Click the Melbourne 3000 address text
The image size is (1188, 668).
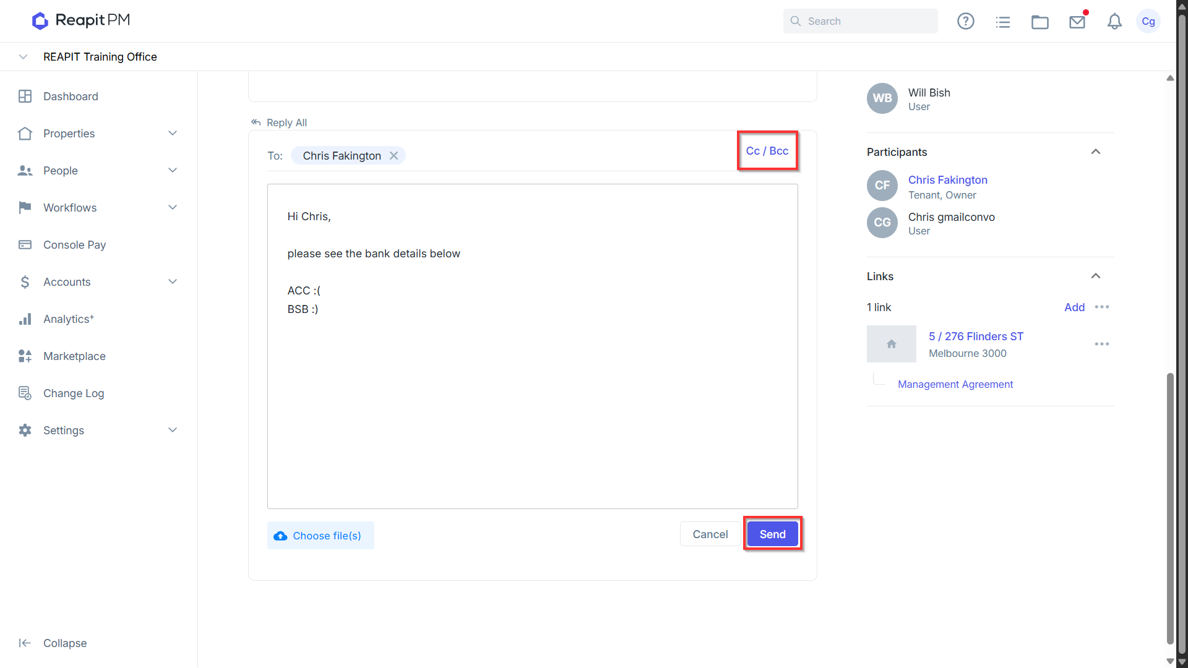(967, 353)
